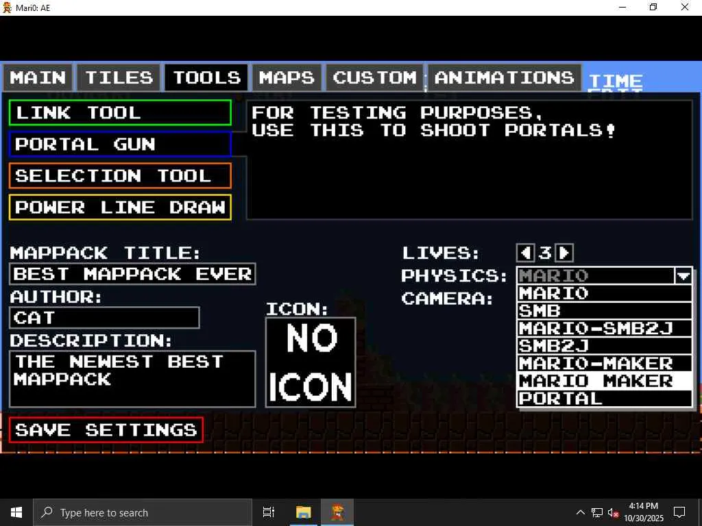Show hidden system tray icons
Viewport: 702px width, 526px height.
[x=580, y=512]
